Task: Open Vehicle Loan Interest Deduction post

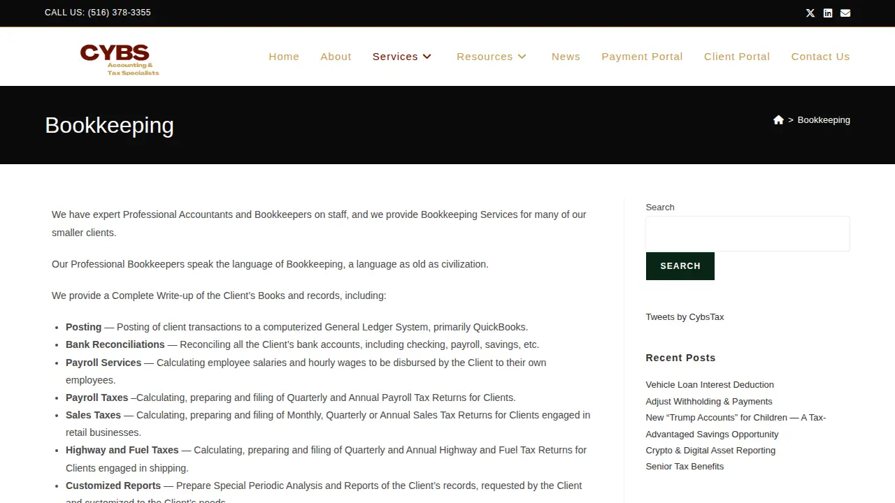Action: [x=710, y=385]
